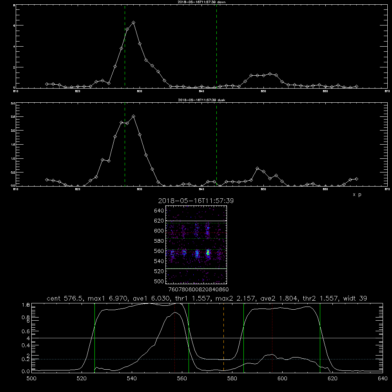This screenshot has width=392, height=392.
Task: Click the bottom plot y-axis label '0.6'
Action: click(26, 331)
